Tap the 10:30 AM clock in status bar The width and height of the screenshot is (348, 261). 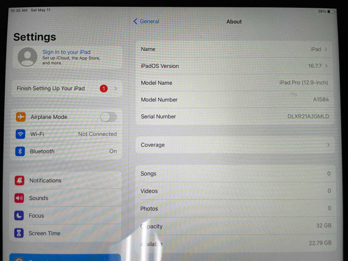[19, 10]
